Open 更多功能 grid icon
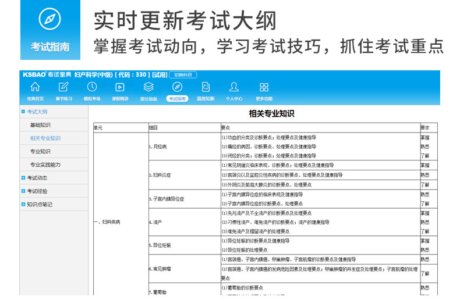This screenshot has height=304, width=460. coord(264,87)
